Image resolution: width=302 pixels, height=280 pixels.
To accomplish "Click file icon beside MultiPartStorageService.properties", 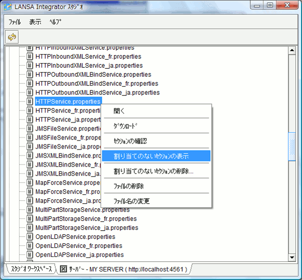I will click(30, 209).
